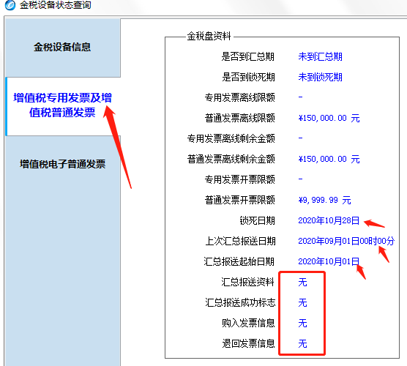Click the 是否到汇总期 label
This screenshot has height=366, width=407.
click(247, 56)
